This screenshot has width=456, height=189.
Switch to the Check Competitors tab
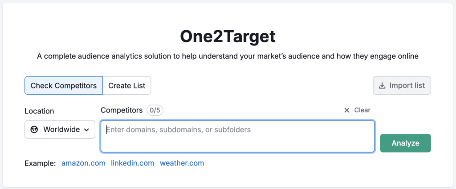(x=64, y=86)
